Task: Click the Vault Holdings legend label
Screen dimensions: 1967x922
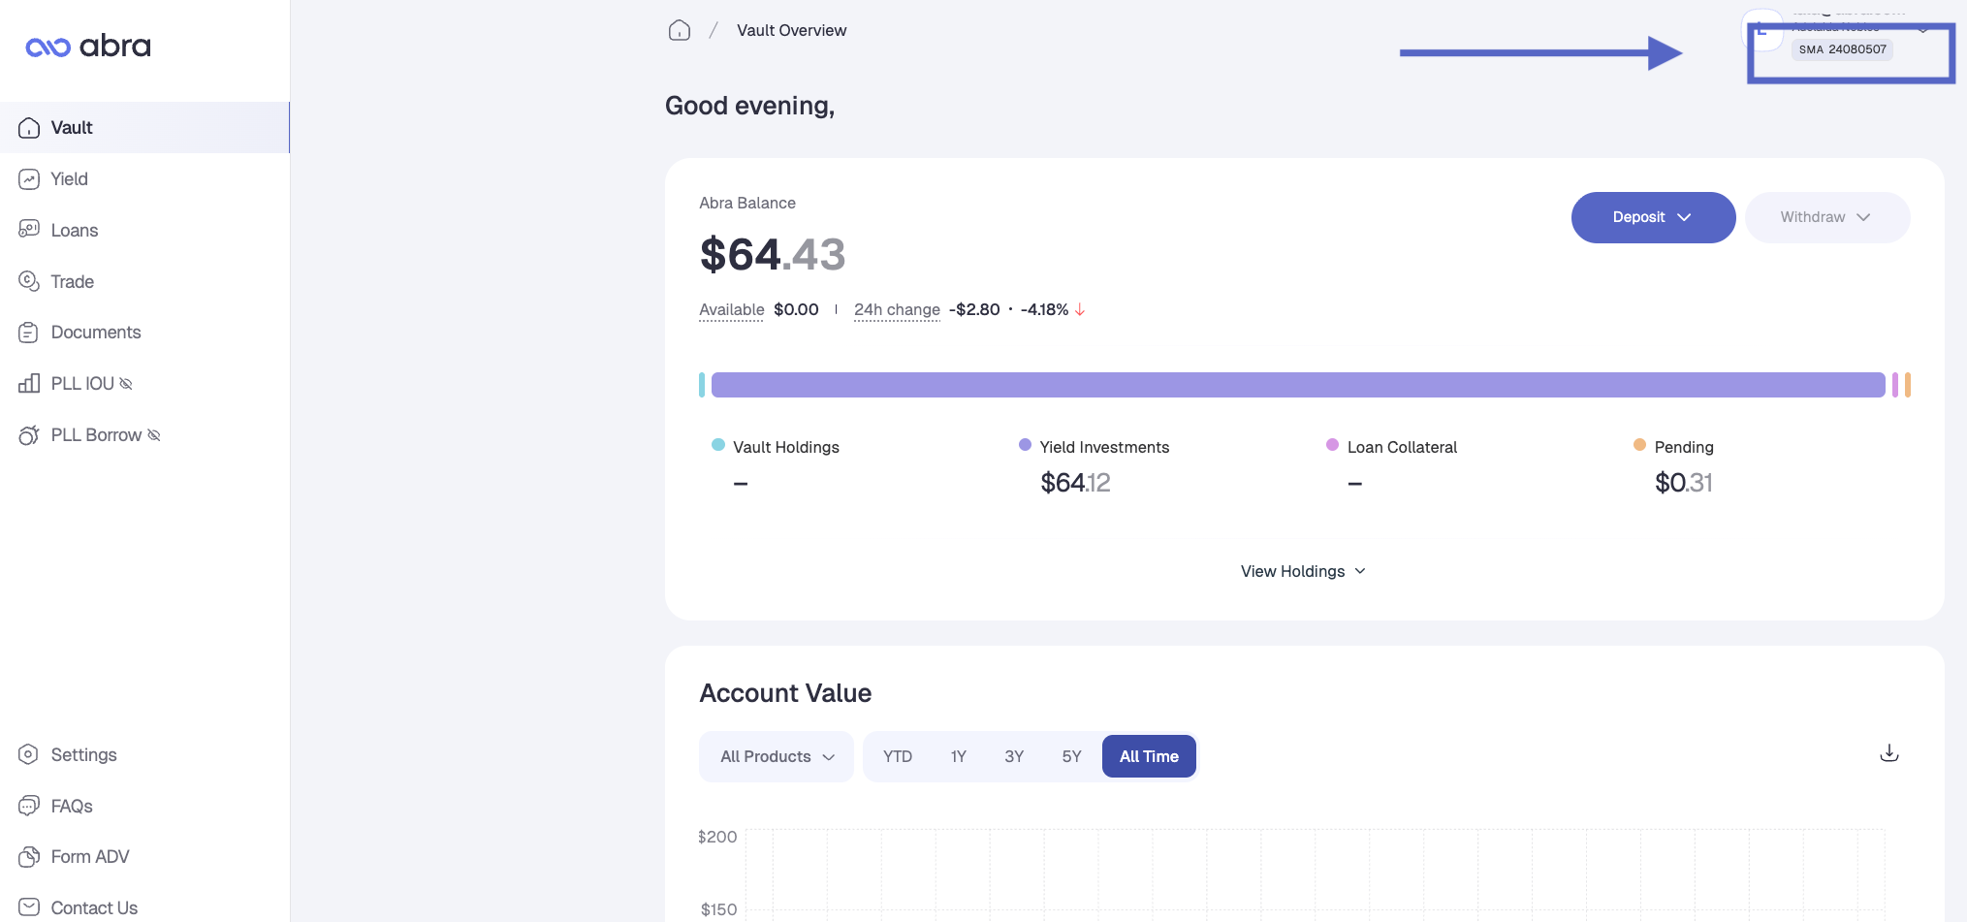Action: (x=786, y=447)
